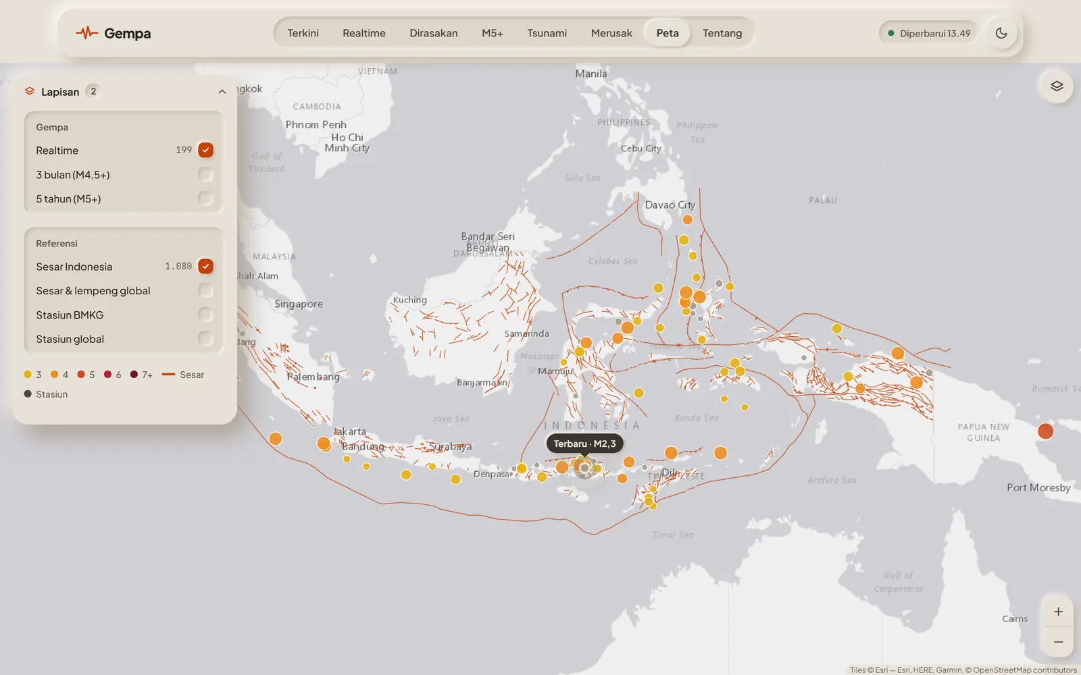Switch to the M5+ tab
Image resolution: width=1081 pixels, height=675 pixels.
click(x=493, y=33)
